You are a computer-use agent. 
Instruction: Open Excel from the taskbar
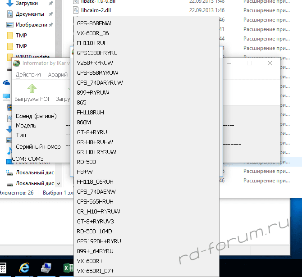tap(68, 268)
